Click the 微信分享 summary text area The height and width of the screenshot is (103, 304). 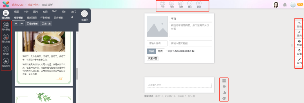190,30
